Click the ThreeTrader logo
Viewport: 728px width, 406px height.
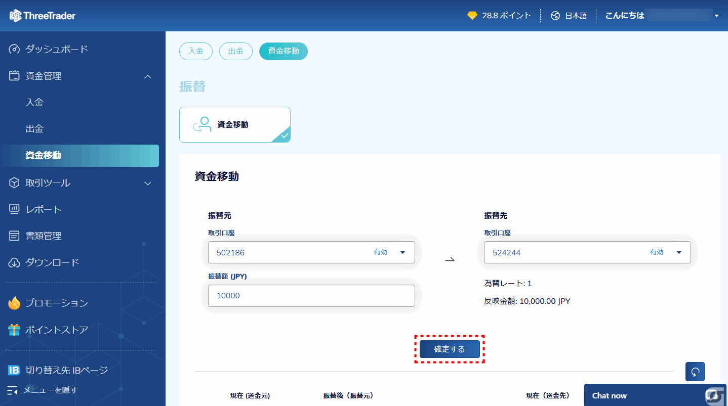point(43,16)
